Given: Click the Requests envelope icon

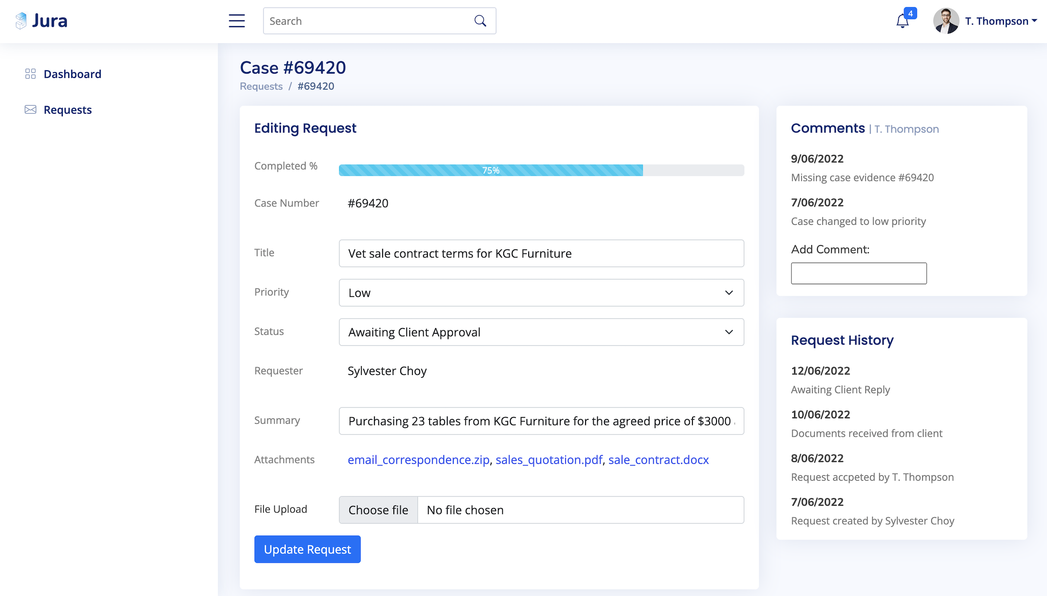Looking at the screenshot, I should pyautogui.click(x=30, y=110).
